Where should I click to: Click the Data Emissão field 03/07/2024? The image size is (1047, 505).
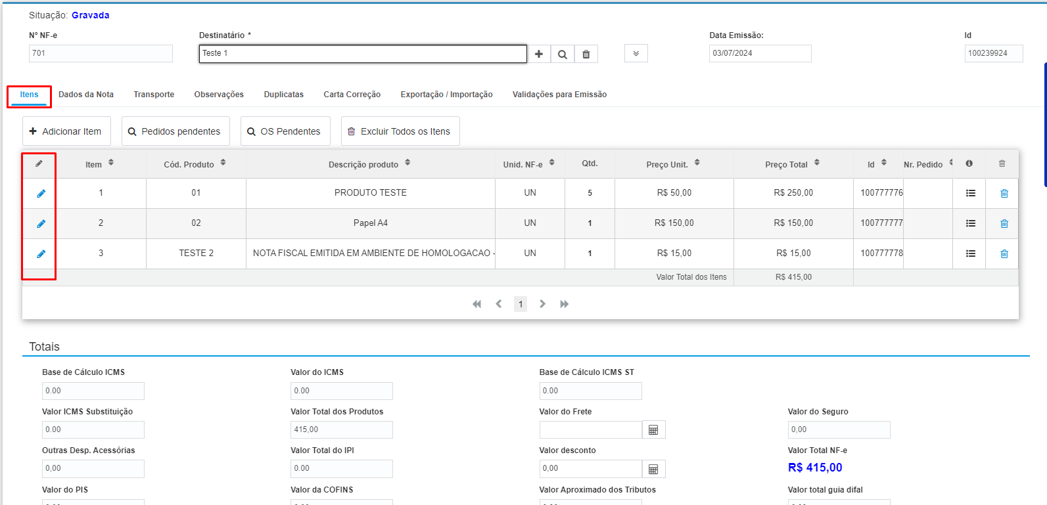point(760,53)
